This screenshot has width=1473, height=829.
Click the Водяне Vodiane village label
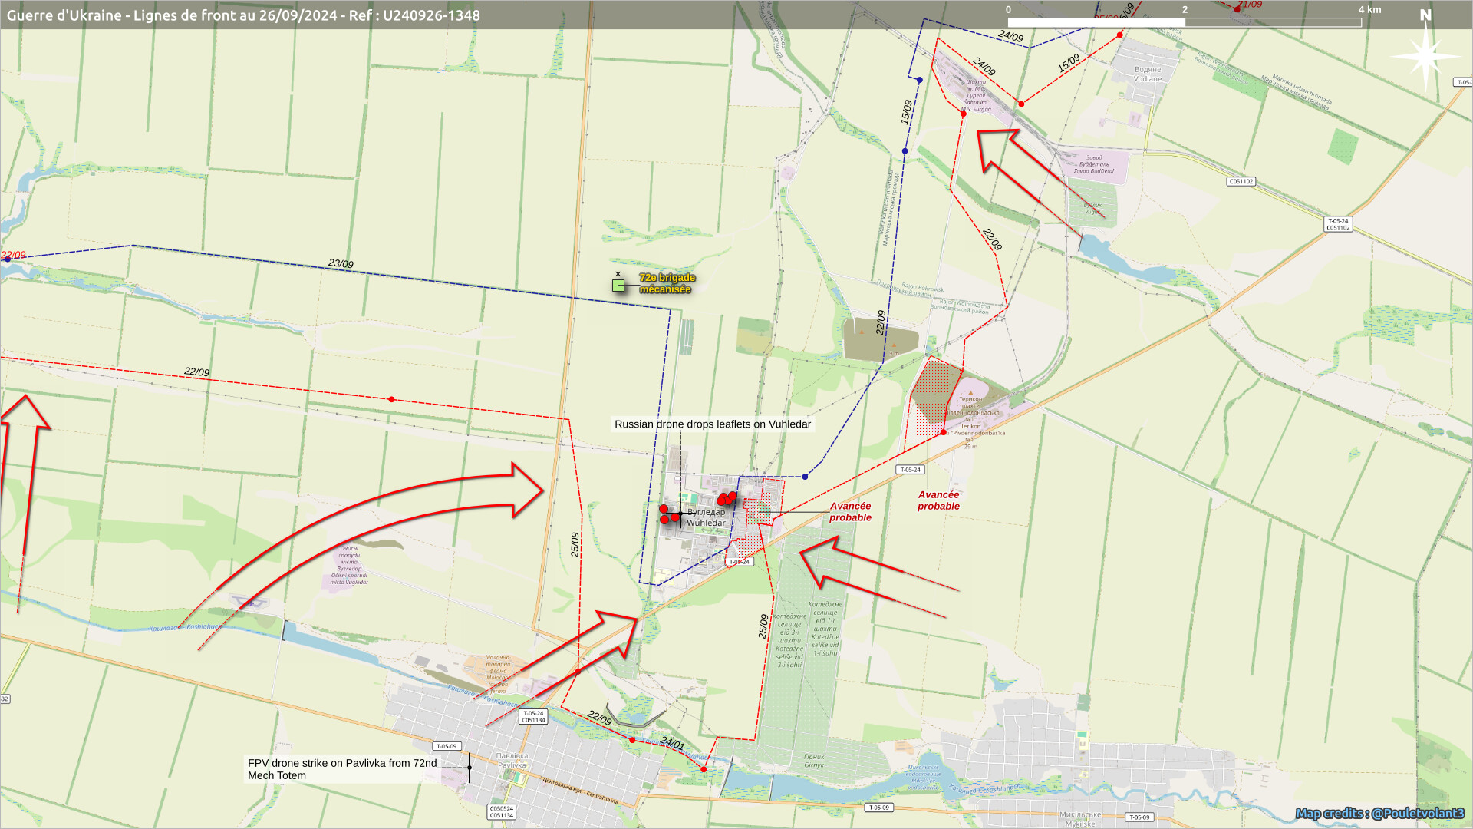click(1148, 74)
